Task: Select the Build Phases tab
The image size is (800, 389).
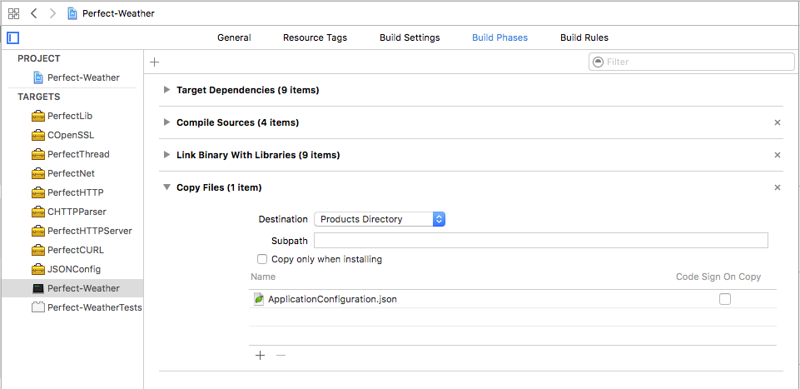Action: click(x=500, y=37)
